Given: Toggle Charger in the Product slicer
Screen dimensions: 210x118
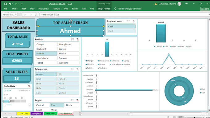Looking at the screenshot, I should pos(46,44).
